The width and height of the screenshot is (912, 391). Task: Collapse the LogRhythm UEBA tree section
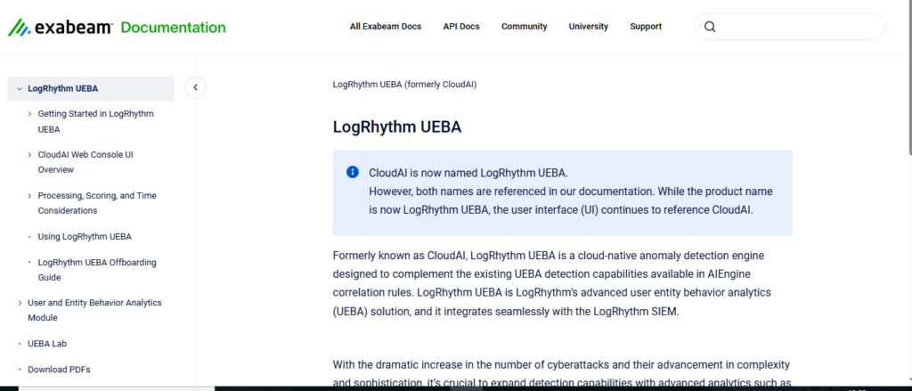pos(20,89)
